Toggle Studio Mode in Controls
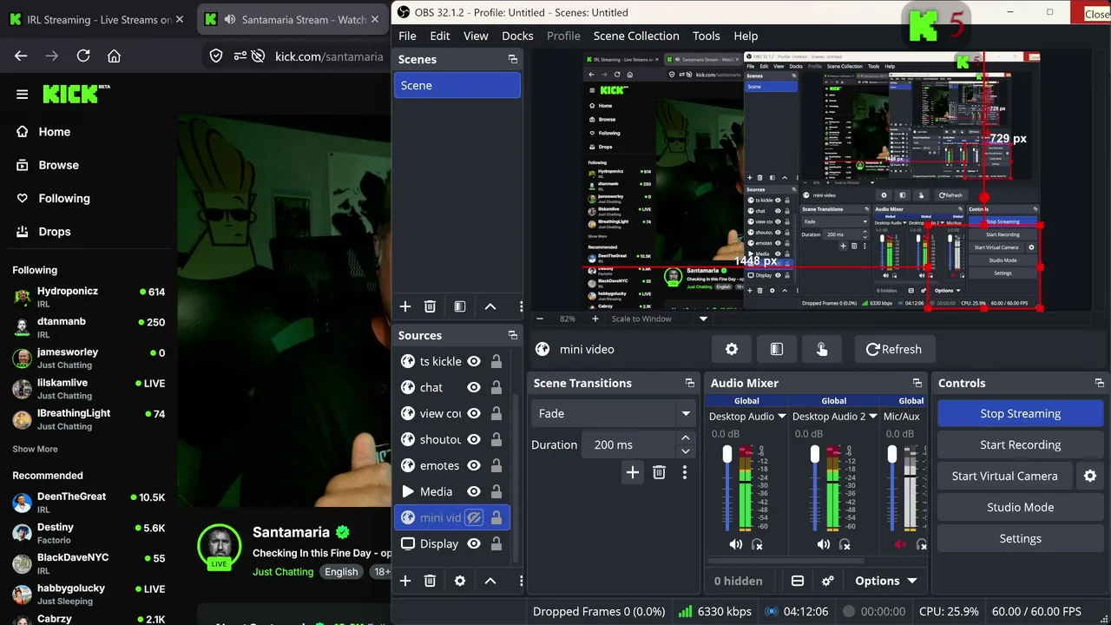The height and width of the screenshot is (625, 1111). coord(1021,507)
